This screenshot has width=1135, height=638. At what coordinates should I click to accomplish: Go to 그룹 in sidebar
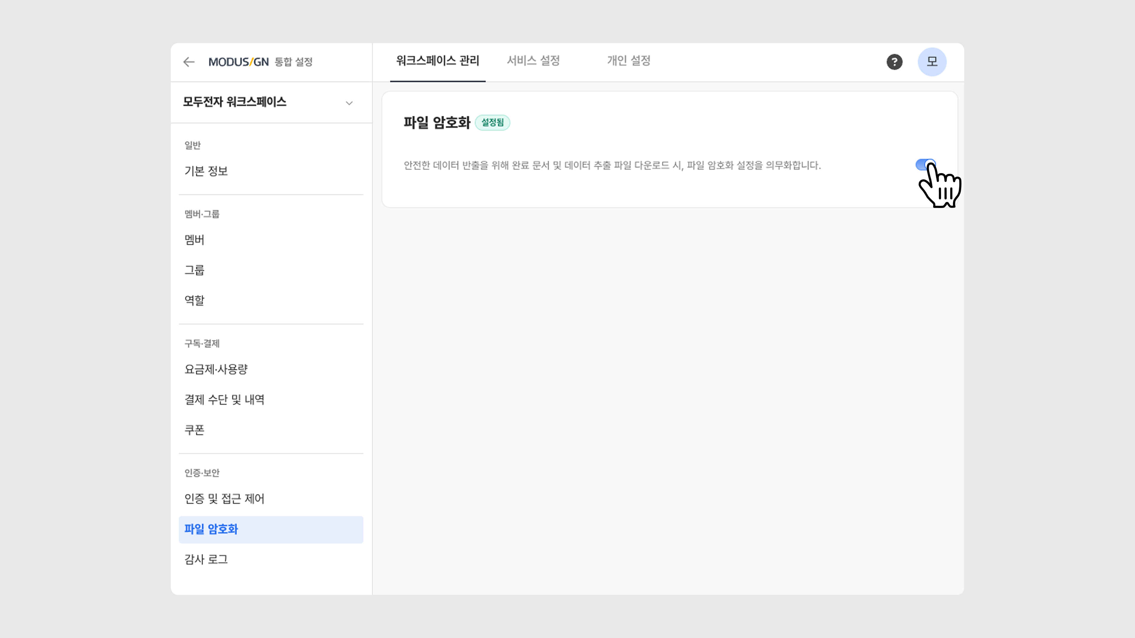pos(194,270)
